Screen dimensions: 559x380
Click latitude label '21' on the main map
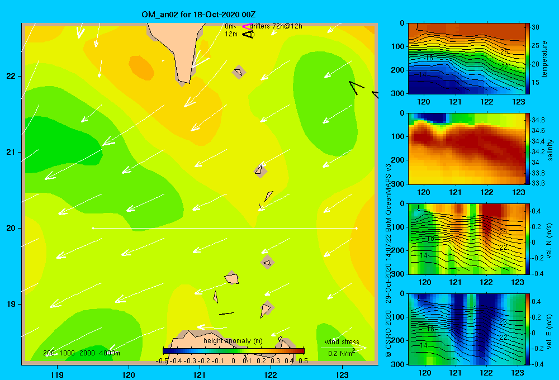coord(11,152)
